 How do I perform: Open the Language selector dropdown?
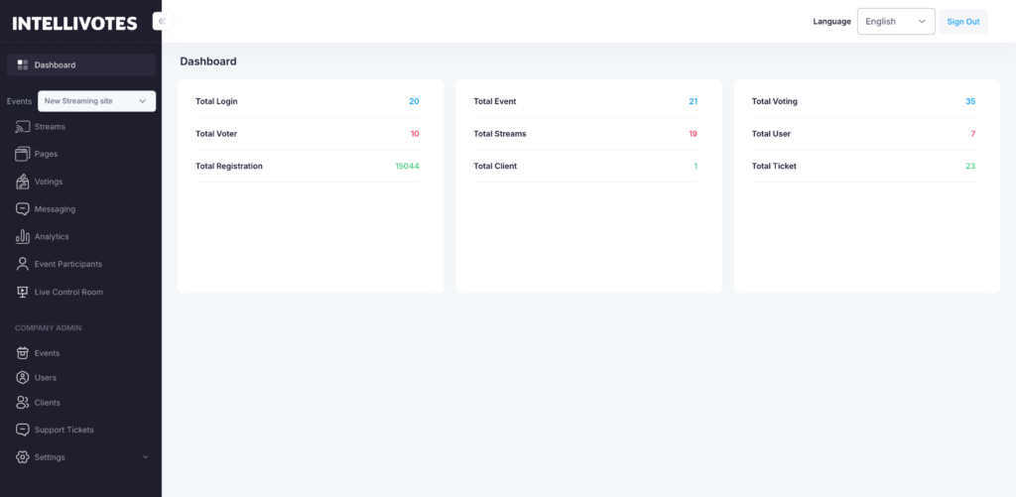pos(895,22)
